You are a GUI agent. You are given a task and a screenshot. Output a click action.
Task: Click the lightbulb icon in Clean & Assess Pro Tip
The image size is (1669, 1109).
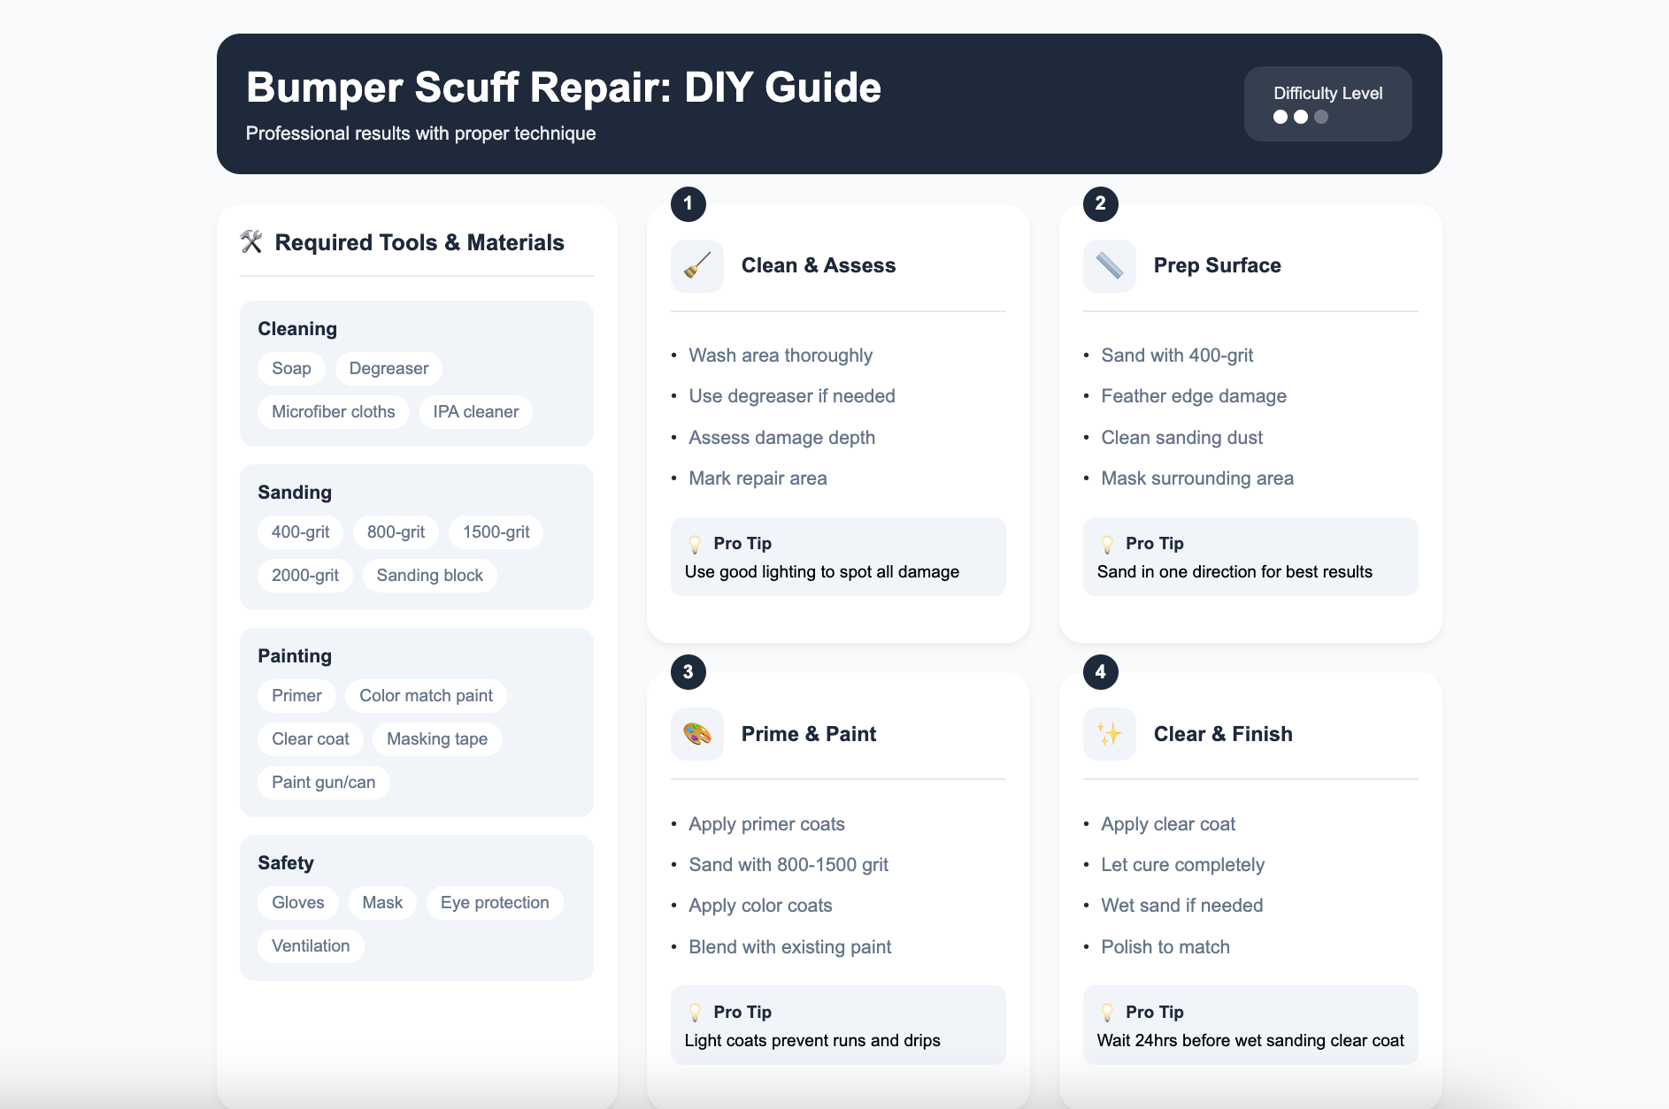(x=696, y=542)
